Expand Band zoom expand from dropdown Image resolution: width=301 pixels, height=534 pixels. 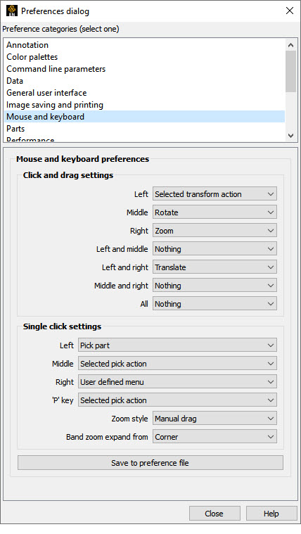click(x=214, y=437)
